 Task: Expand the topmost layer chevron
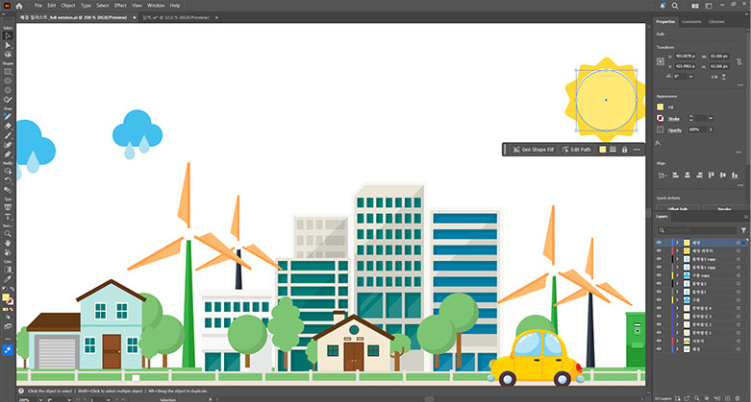(677, 243)
